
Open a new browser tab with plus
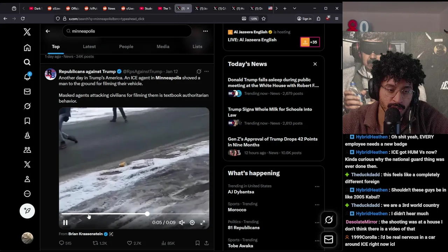pyautogui.click(x=285, y=8)
